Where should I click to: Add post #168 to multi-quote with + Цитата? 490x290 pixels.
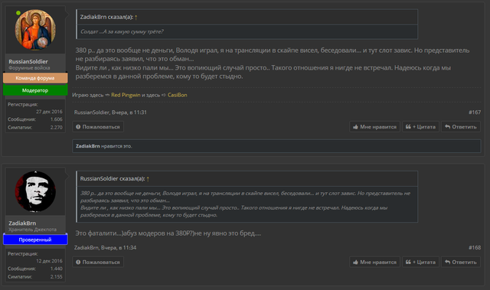pos(420,262)
